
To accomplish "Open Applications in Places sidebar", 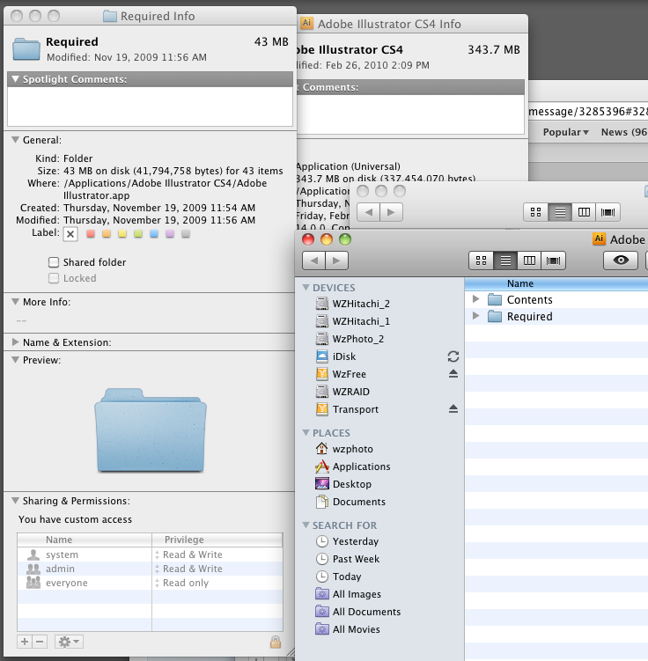I will tap(353, 466).
